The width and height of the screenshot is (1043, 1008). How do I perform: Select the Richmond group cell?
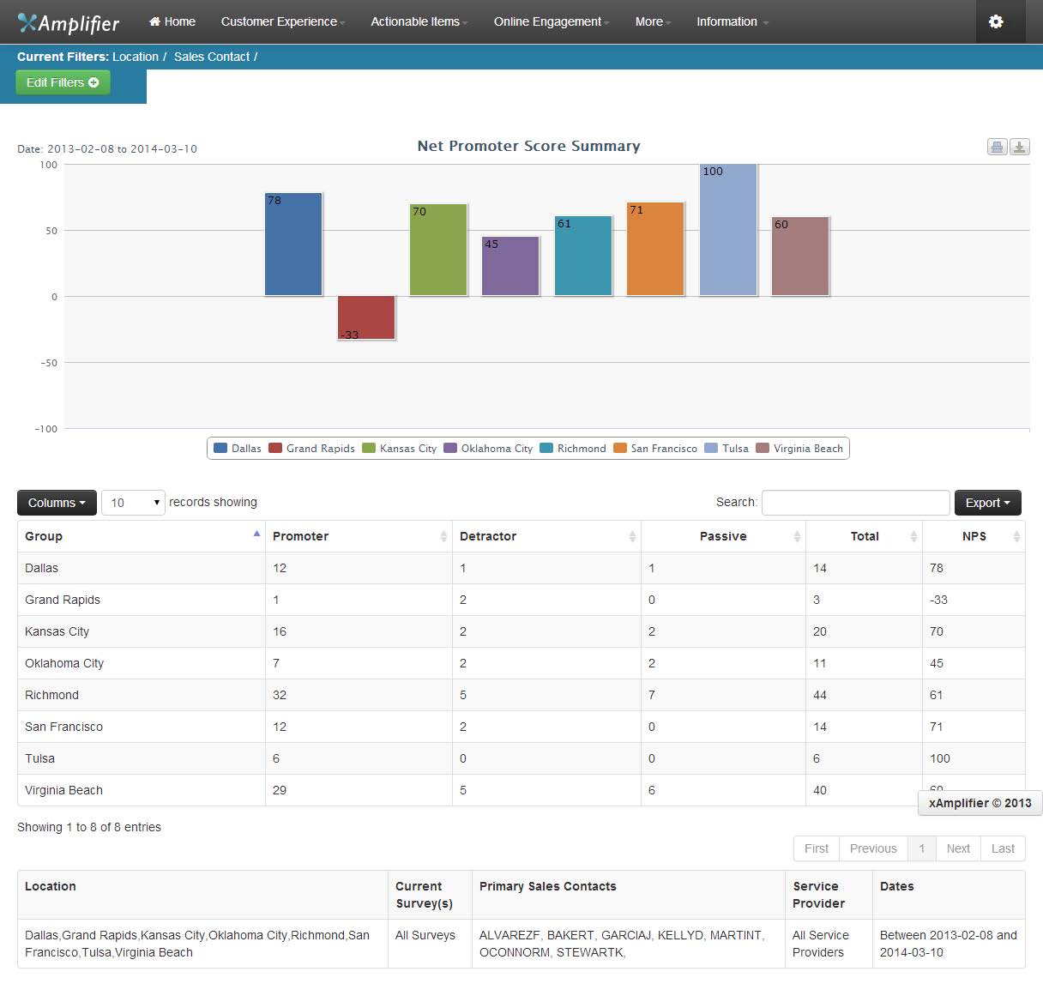[142, 695]
